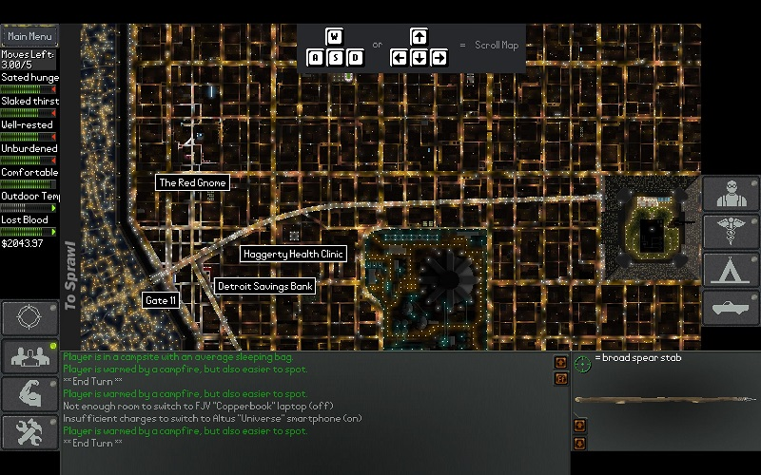The image size is (761, 475).
Task: Open the group of people encounter panel
Action: point(29,356)
